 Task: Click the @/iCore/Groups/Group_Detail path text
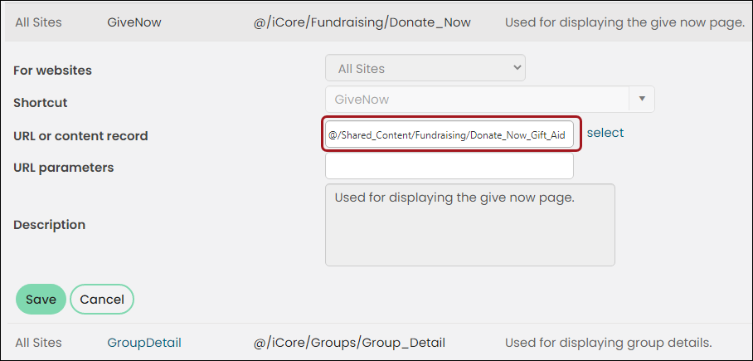pyautogui.click(x=349, y=343)
